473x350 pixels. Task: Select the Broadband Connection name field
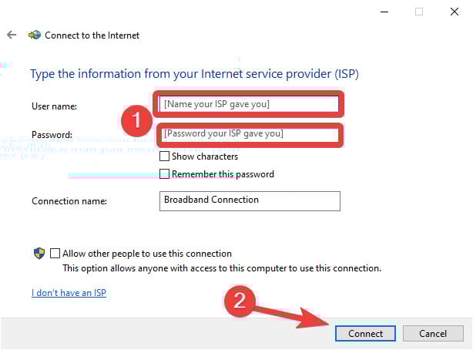tap(249, 200)
